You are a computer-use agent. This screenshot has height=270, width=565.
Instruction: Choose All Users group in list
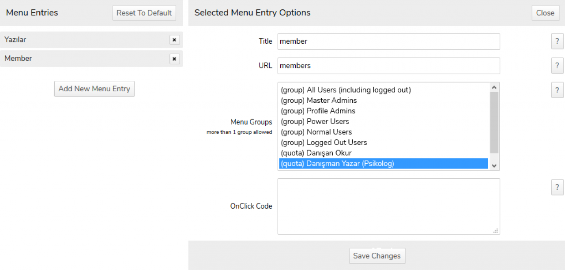(x=346, y=90)
